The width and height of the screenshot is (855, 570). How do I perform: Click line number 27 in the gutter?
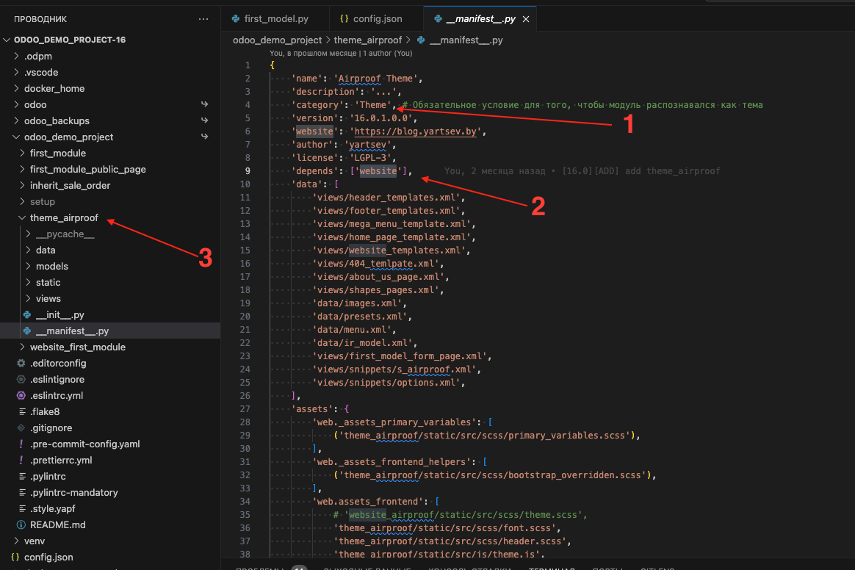pos(245,409)
